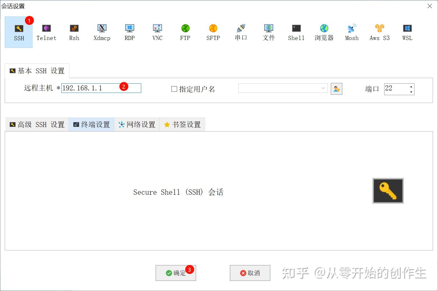The image size is (438, 291).
Task: Open the 网络设置 tab
Action: click(x=137, y=124)
